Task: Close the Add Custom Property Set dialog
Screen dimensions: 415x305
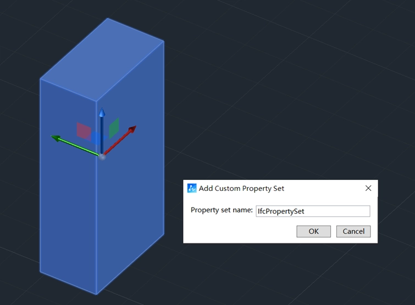Action: point(368,188)
